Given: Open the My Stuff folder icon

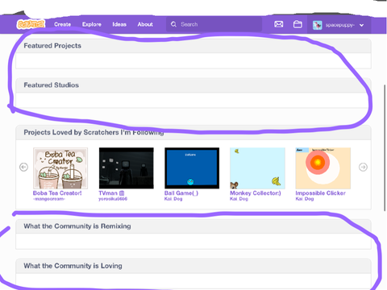Looking at the screenshot, I should click(x=298, y=24).
